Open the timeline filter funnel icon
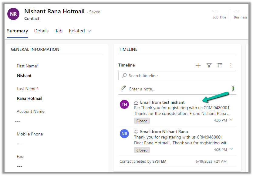Viewport: 253px width, 176px height. point(209,65)
